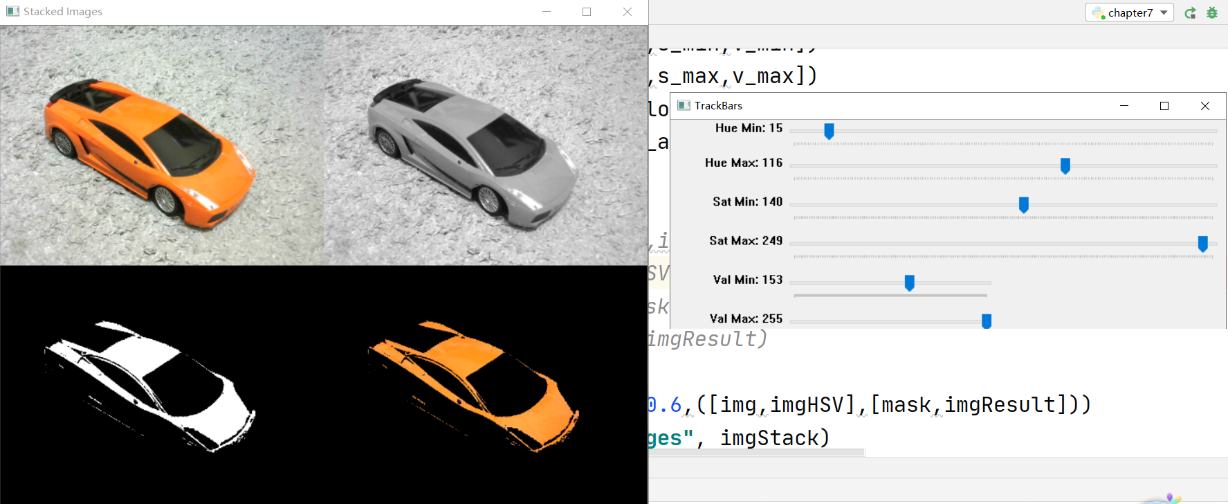Screen dimensions: 1228x504
Task: Click the masked orange result image
Action: (486, 385)
